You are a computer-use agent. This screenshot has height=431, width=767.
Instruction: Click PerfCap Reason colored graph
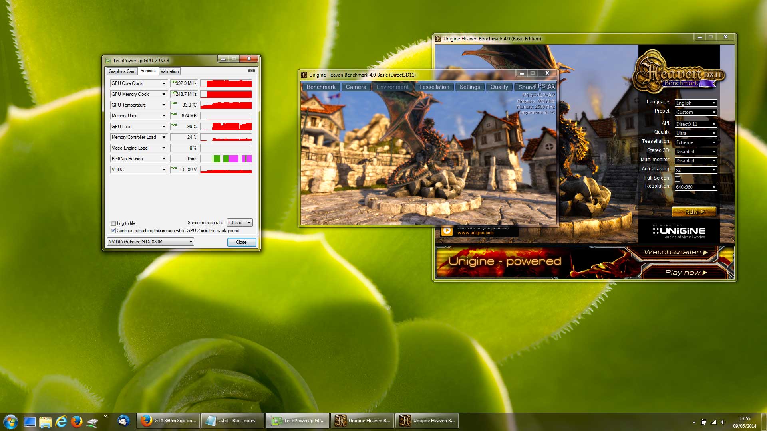226,159
